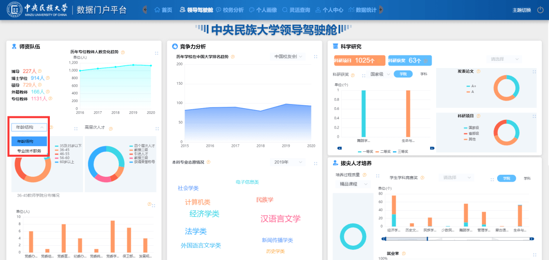Click help icon beside 学生学科竞赛奖
This screenshot has height=260, width=549.
[422, 178]
